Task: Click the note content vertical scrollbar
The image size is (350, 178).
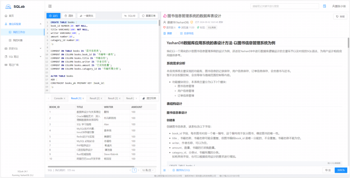Action: 348,43
